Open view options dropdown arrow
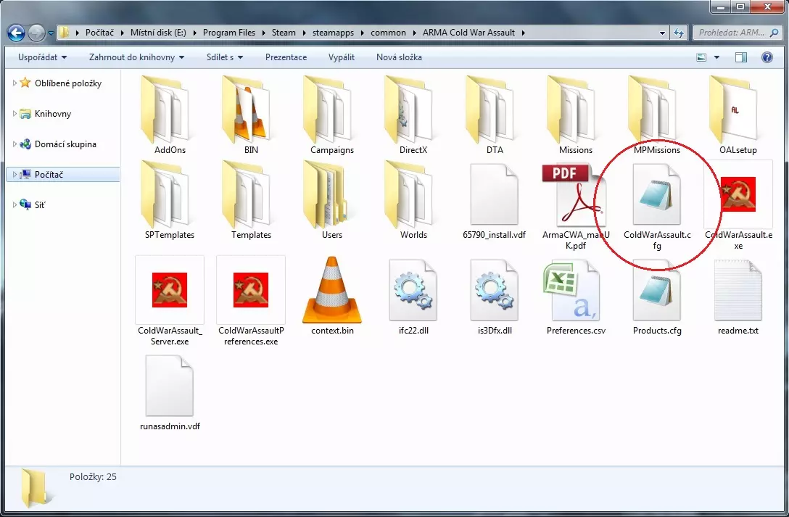The height and width of the screenshot is (517, 789). pos(716,57)
